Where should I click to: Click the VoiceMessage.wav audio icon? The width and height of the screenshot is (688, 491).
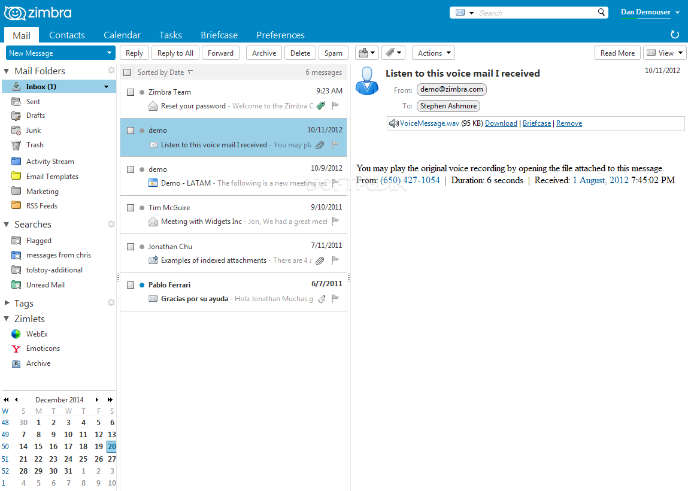coord(393,123)
